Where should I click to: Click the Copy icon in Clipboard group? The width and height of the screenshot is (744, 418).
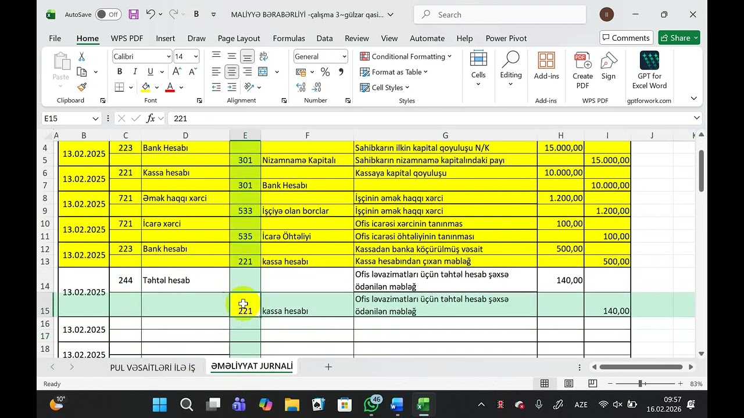click(82, 72)
